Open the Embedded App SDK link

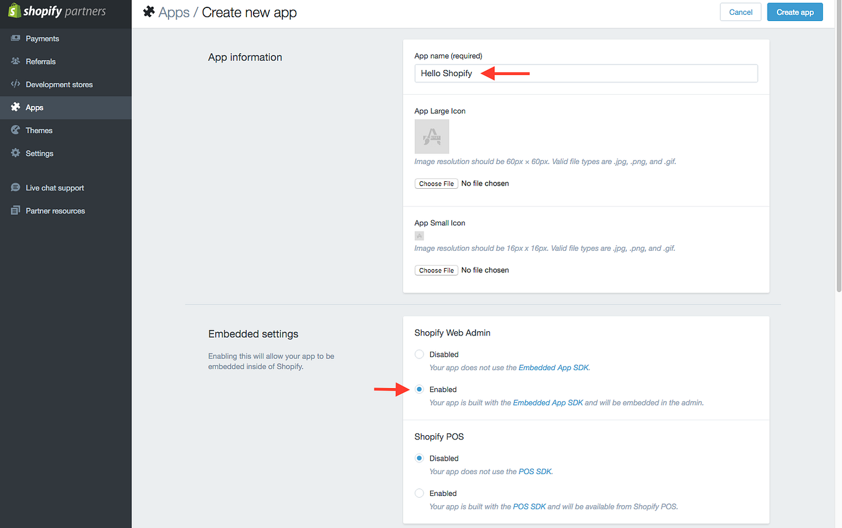[548, 402]
